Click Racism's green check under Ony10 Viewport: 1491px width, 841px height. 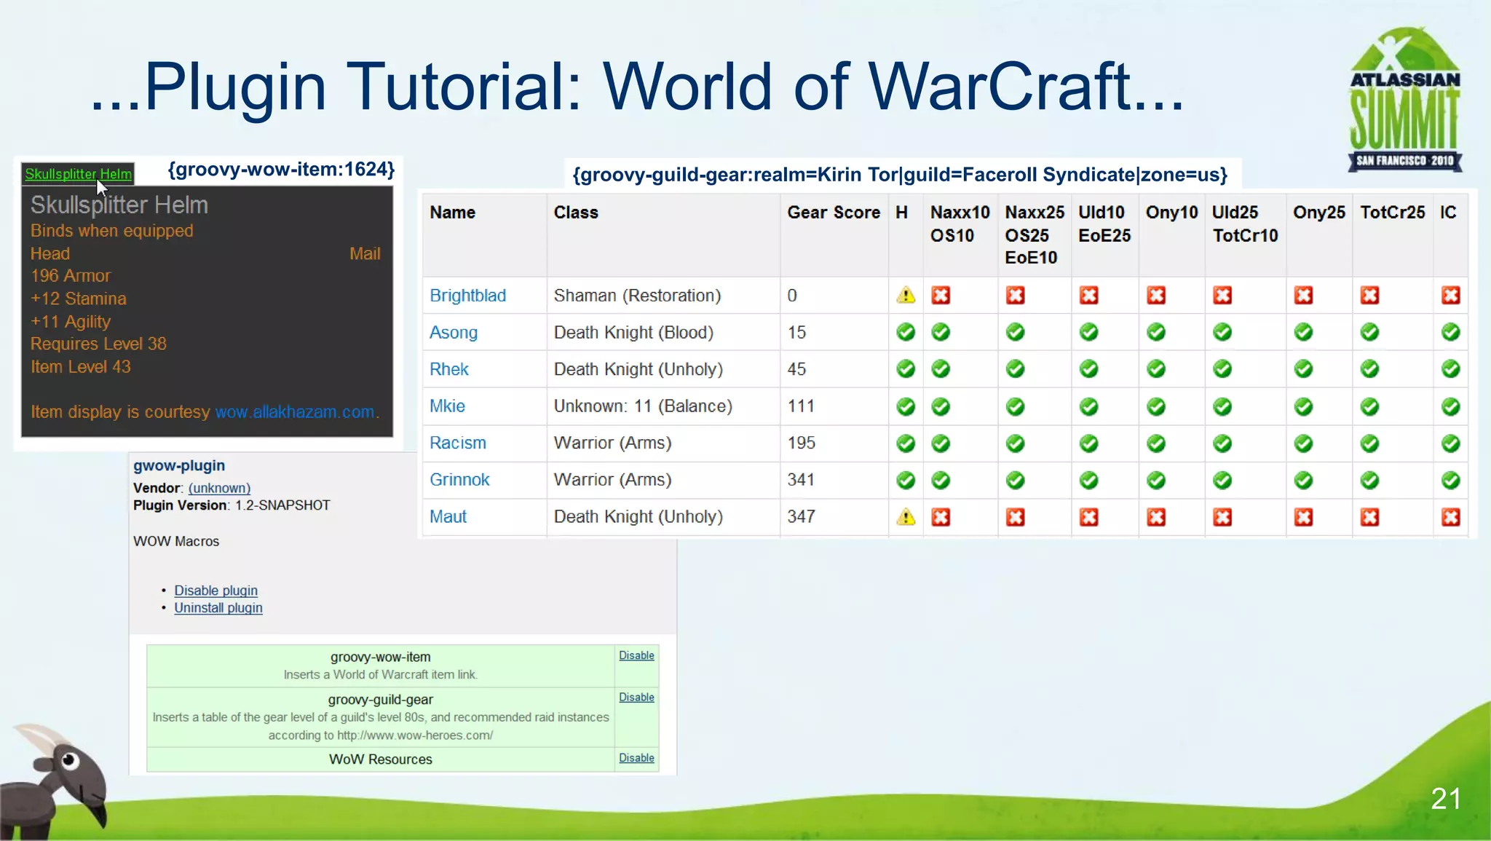(1155, 443)
